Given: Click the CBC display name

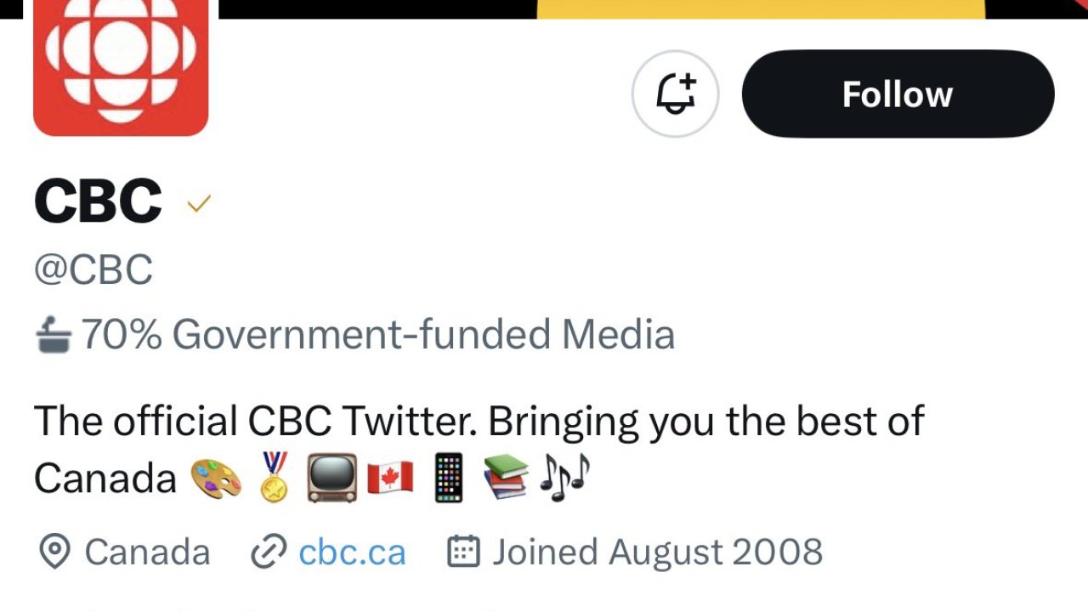Looking at the screenshot, I should [x=97, y=201].
